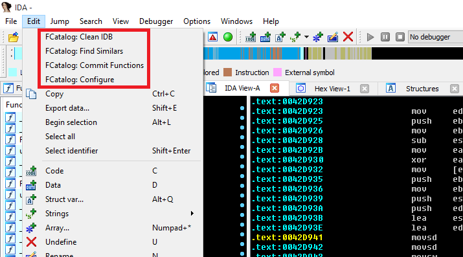Viewport: 463px width, 257px height.
Task: Open the Debugger menu
Action: (156, 21)
